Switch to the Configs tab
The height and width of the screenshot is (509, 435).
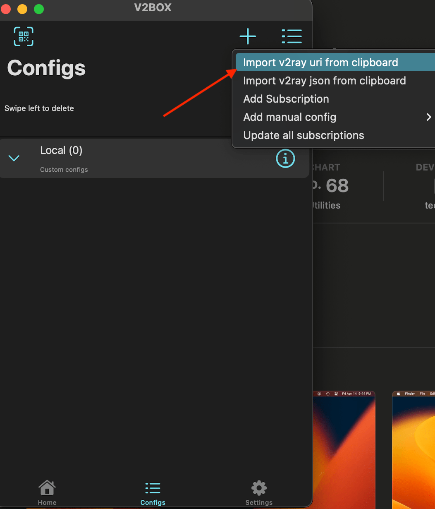click(153, 493)
